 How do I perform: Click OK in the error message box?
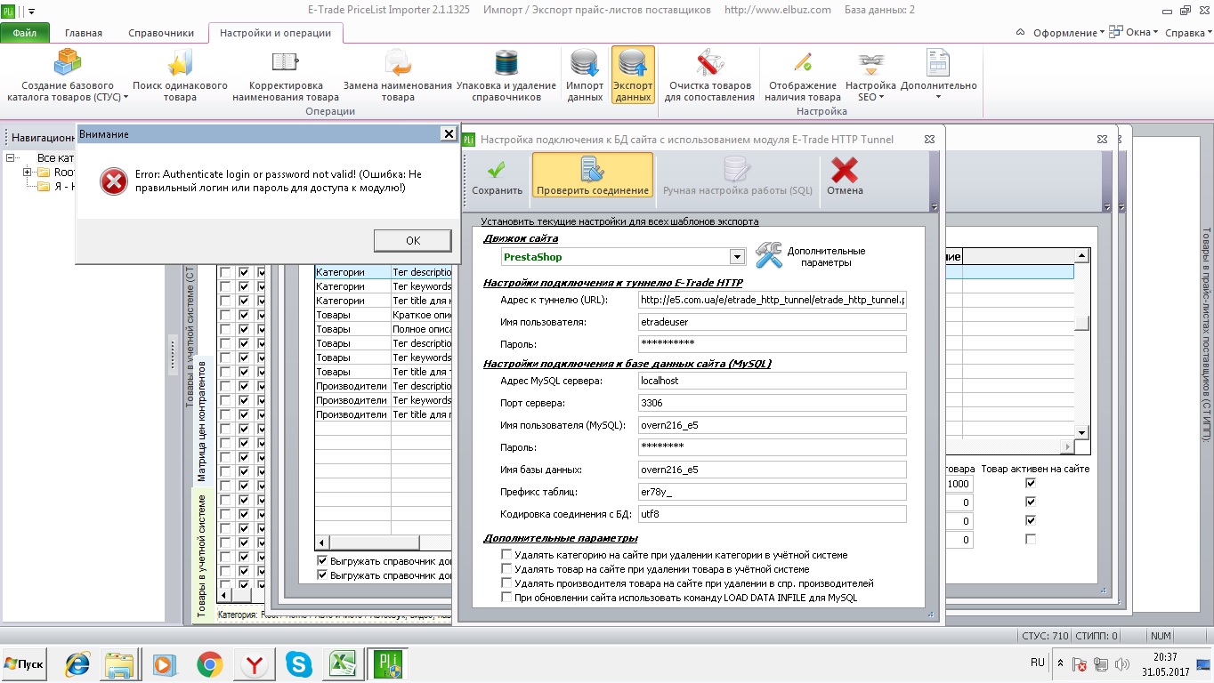(412, 240)
